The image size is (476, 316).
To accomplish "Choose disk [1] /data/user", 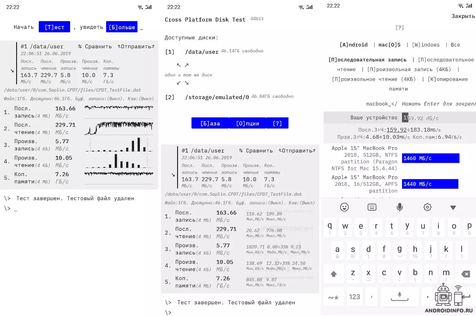I will [x=202, y=52].
